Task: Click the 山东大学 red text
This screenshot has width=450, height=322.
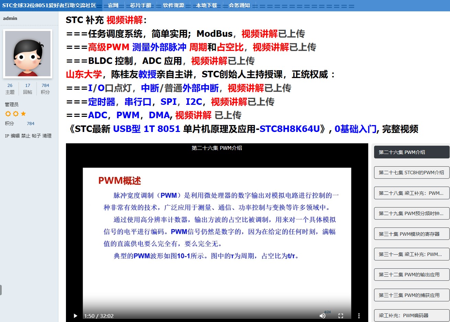Action: pyautogui.click(x=84, y=74)
